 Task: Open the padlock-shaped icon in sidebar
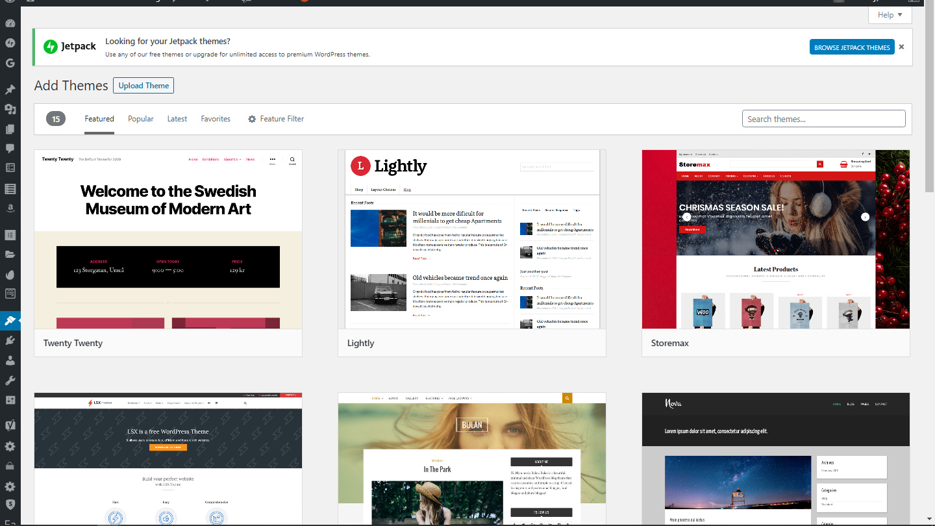[10, 466]
